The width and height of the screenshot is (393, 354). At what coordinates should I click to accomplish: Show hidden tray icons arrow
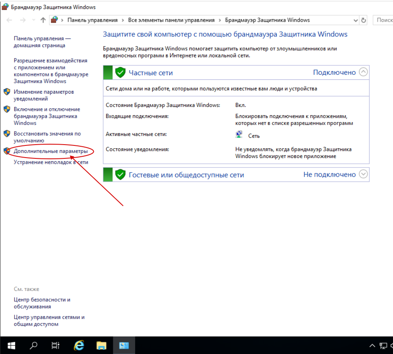(x=372, y=346)
